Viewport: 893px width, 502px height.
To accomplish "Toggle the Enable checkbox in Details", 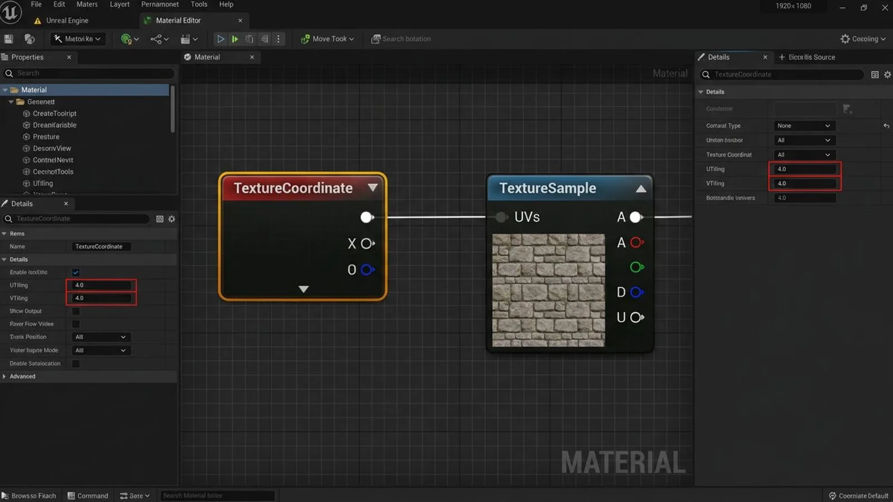I will coord(76,272).
